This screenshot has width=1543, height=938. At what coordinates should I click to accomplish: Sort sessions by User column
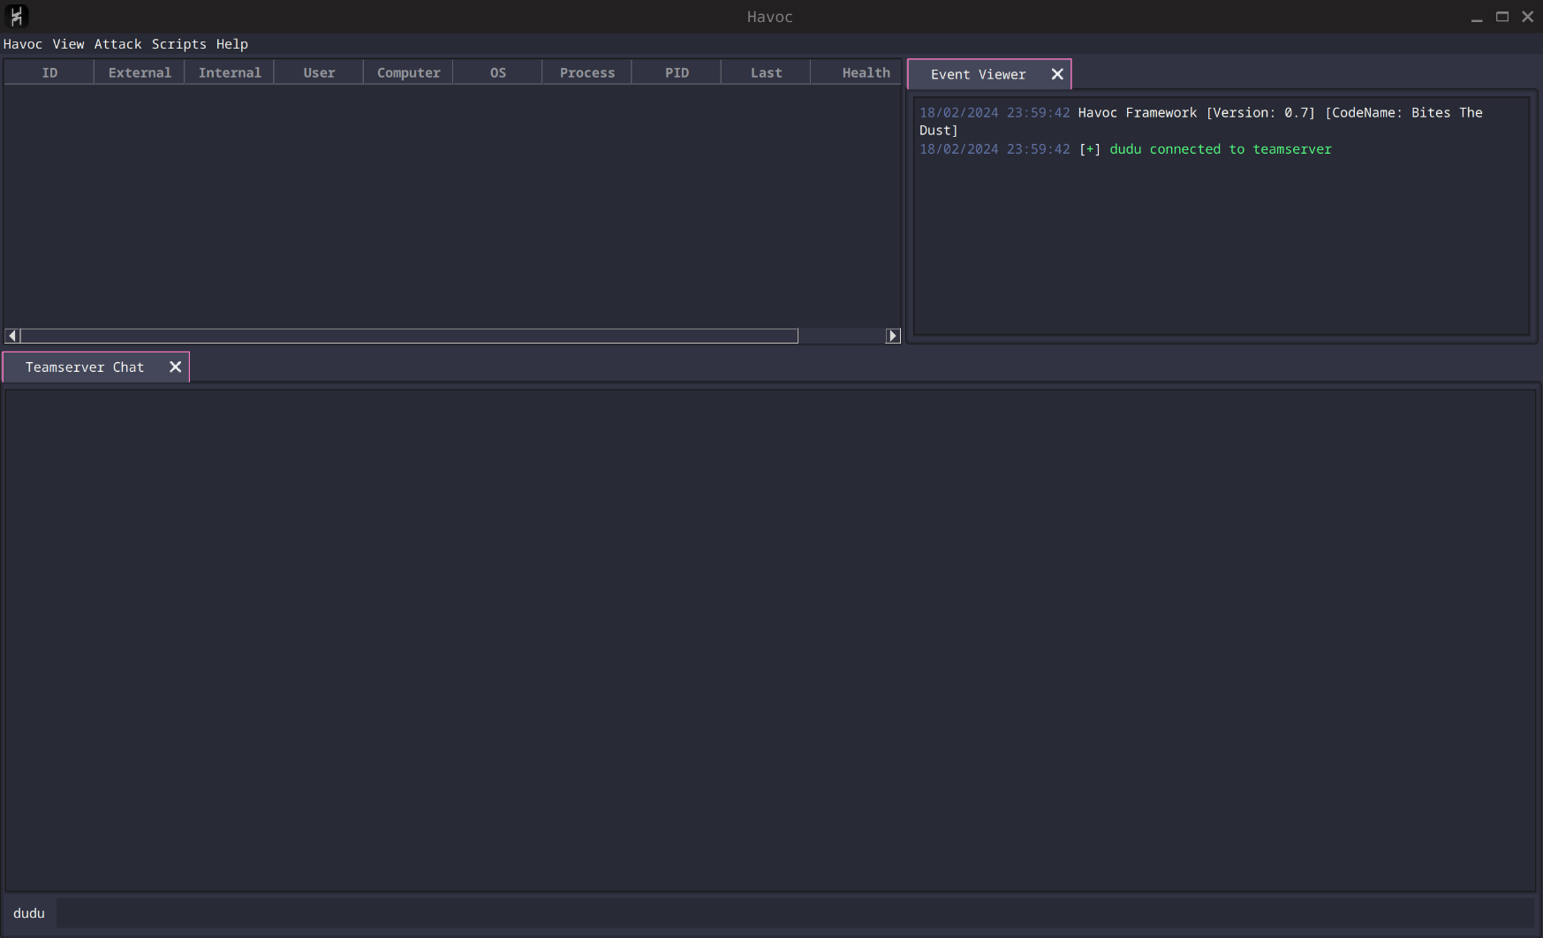tap(319, 72)
